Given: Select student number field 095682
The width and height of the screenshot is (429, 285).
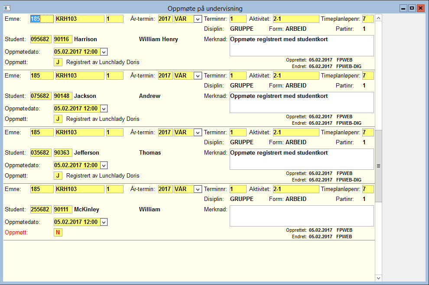Looking at the screenshot, I should click(41, 39).
